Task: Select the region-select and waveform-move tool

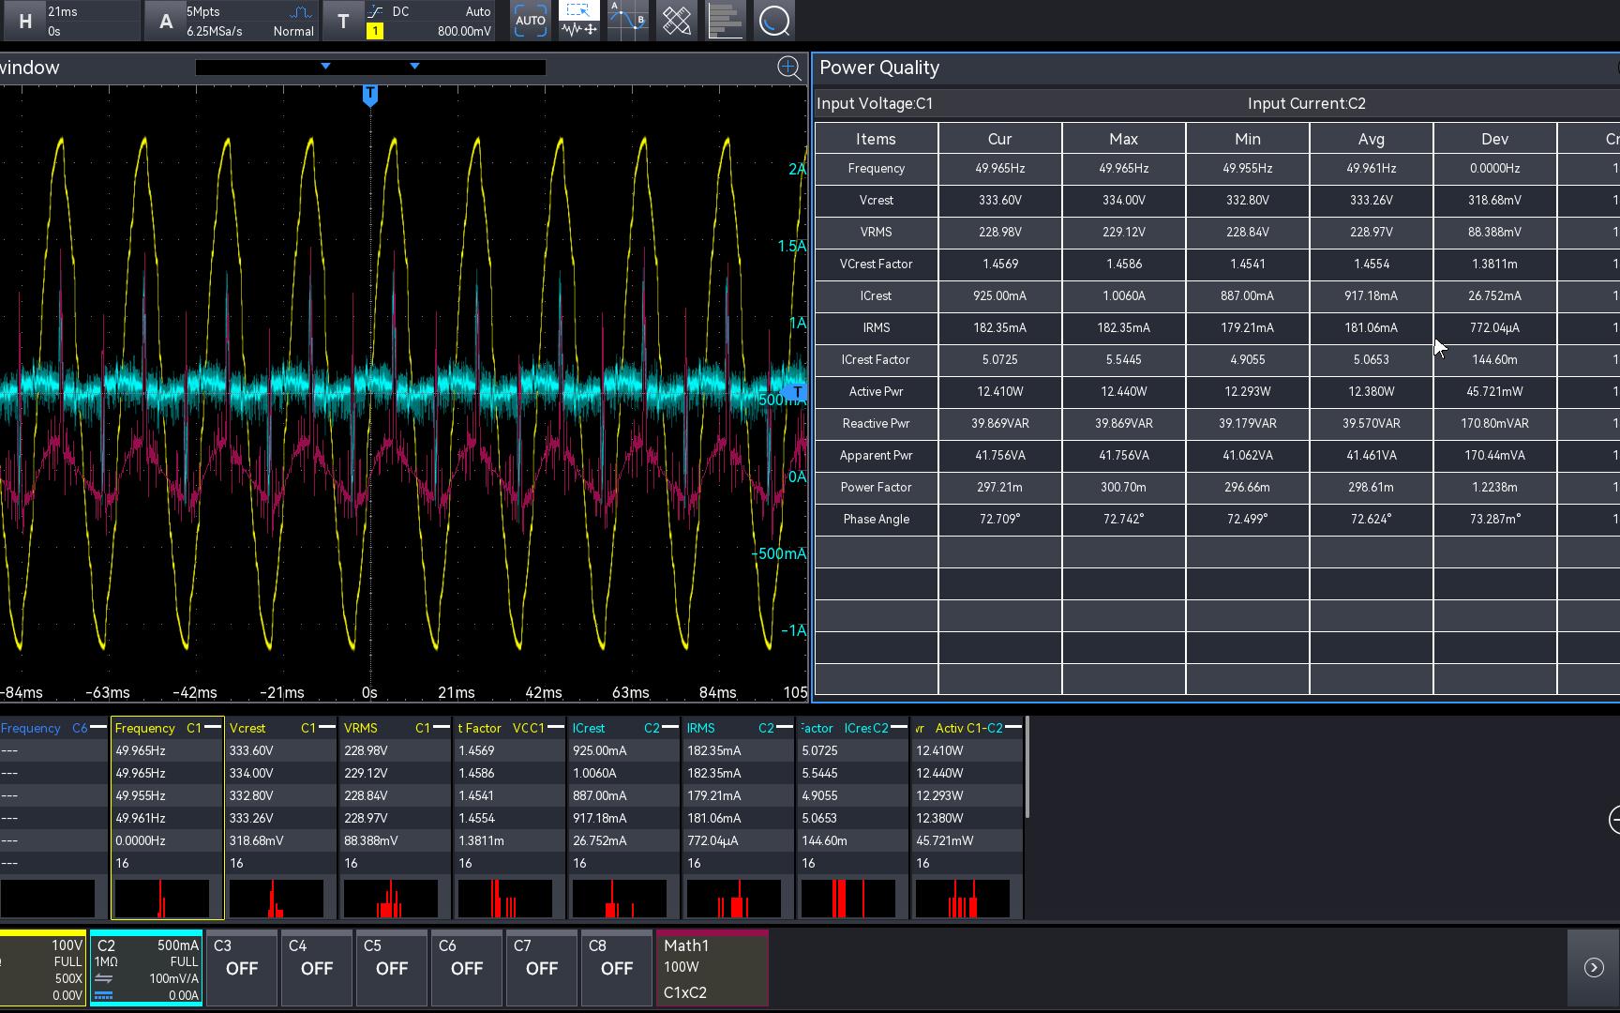Action: pyautogui.click(x=579, y=21)
